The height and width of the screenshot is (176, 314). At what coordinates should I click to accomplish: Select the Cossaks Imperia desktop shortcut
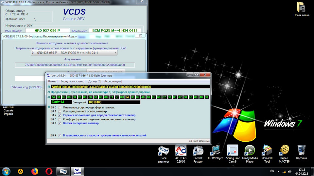(9, 111)
